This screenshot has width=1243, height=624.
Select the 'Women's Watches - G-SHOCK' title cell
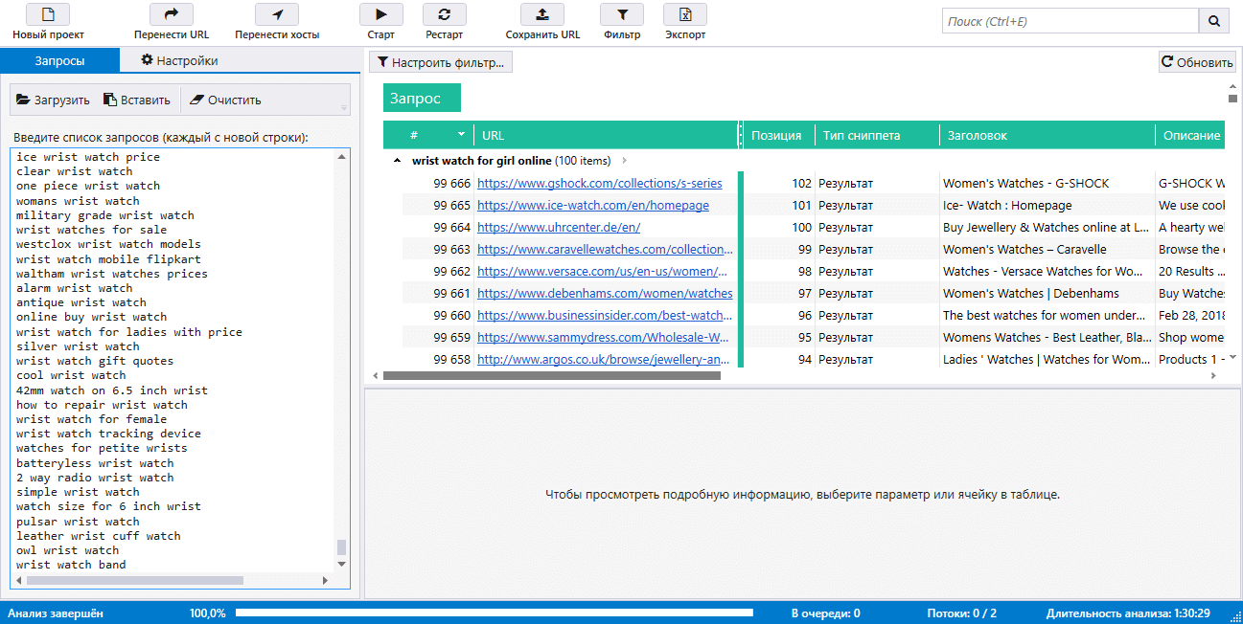point(1047,183)
